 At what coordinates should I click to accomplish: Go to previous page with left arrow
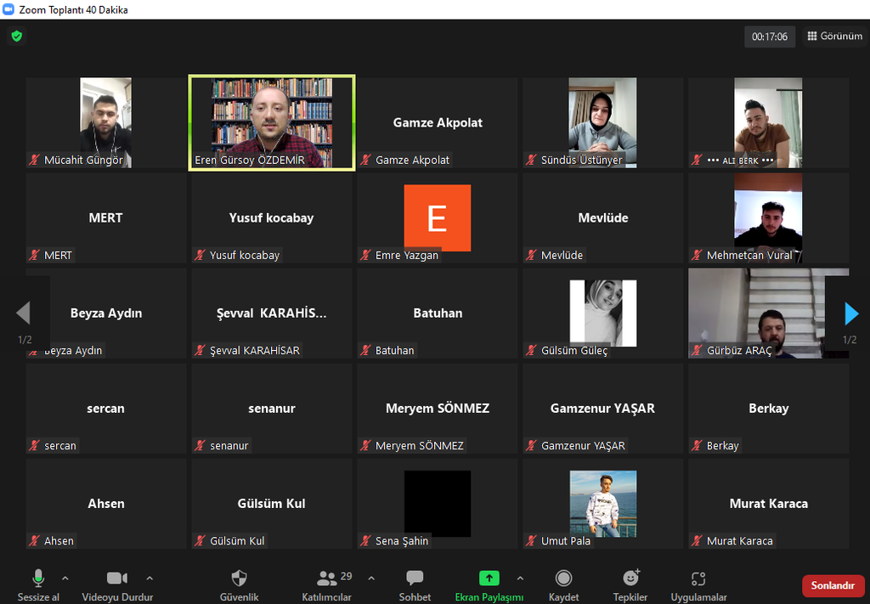click(23, 313)
